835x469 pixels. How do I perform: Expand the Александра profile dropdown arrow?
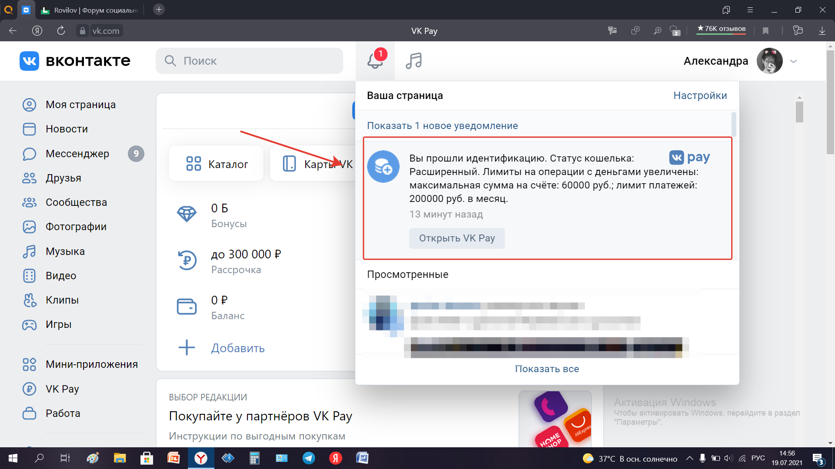pos(793,61)
